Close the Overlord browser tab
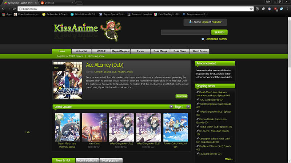The width and height of the screenshot is (291, 163). 72,3
